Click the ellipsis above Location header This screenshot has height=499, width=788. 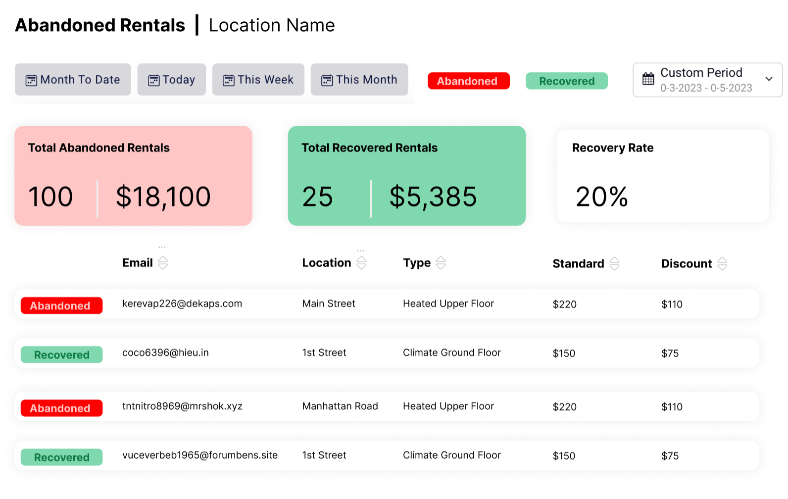point(360,251)
